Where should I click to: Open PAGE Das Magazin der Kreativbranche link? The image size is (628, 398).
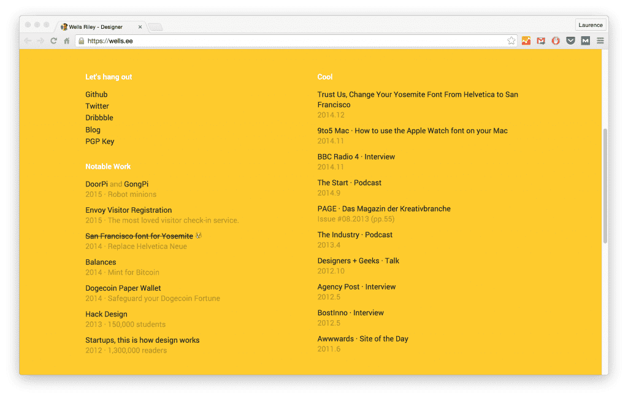384,209
